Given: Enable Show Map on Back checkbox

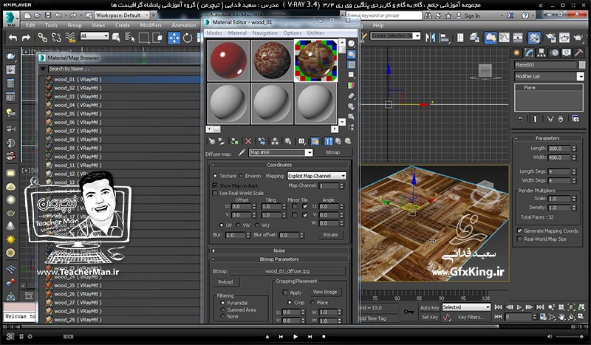Looking at the screenshot, I should pos(215,185).
